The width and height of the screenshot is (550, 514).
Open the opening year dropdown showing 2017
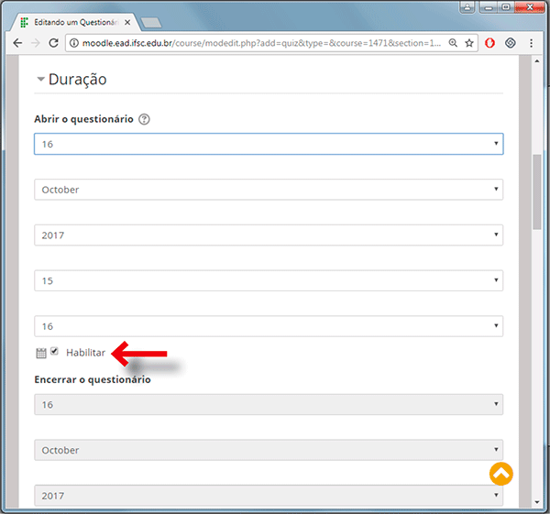[268, 235]
